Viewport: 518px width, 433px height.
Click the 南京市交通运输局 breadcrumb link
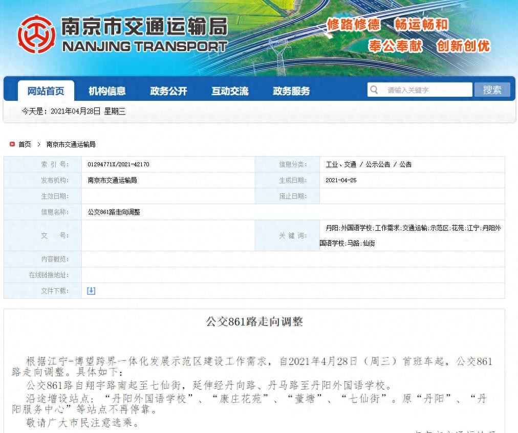click(71, 144)
